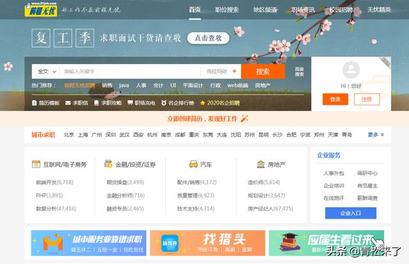Click the 汽车 car category icon
The width and height of the screenshot is (409, 264).
(x=192, y=164)
